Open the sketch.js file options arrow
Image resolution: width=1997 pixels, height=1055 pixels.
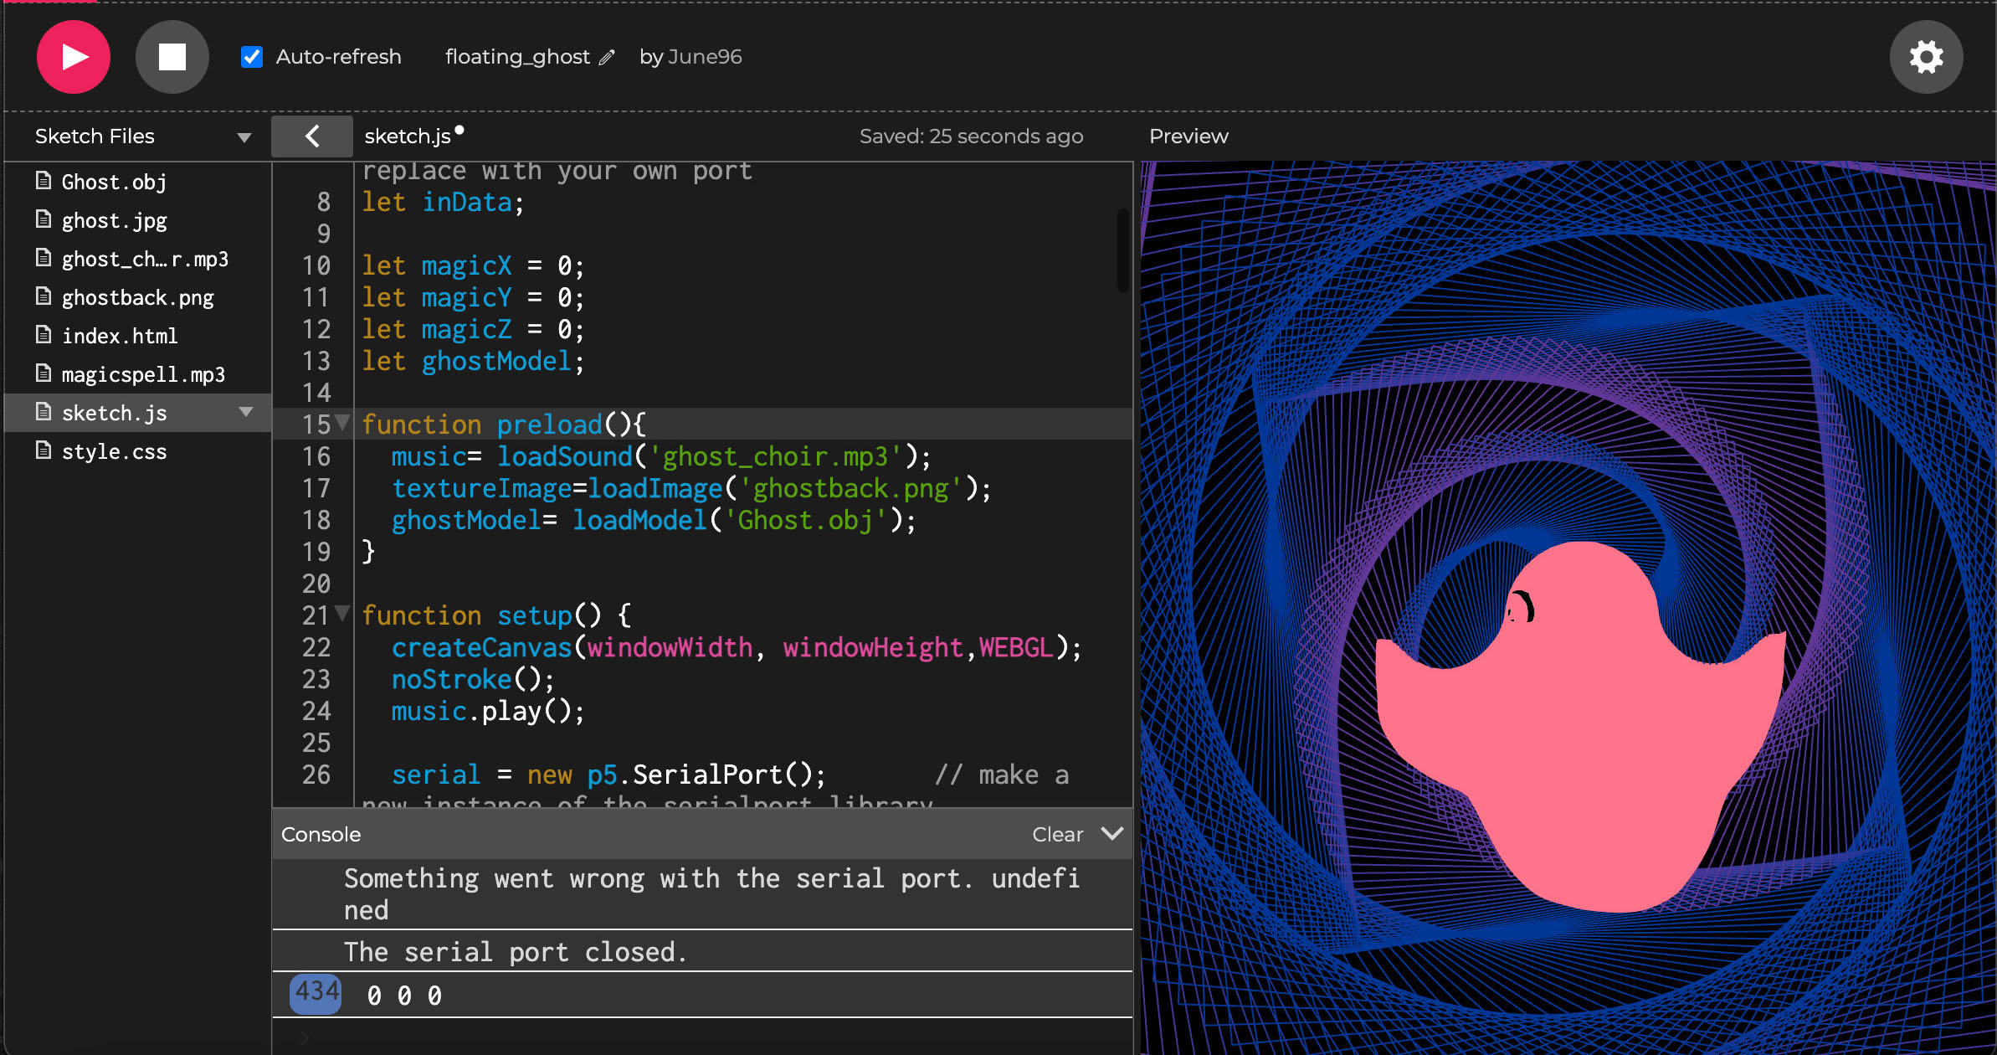(x=246, y=412)
